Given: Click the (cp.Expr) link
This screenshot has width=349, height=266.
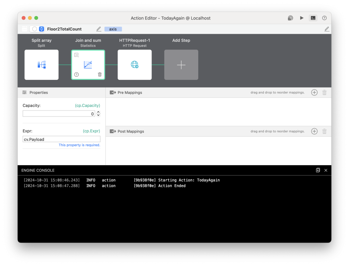Looking at the screenshot, I should [91, 131].
